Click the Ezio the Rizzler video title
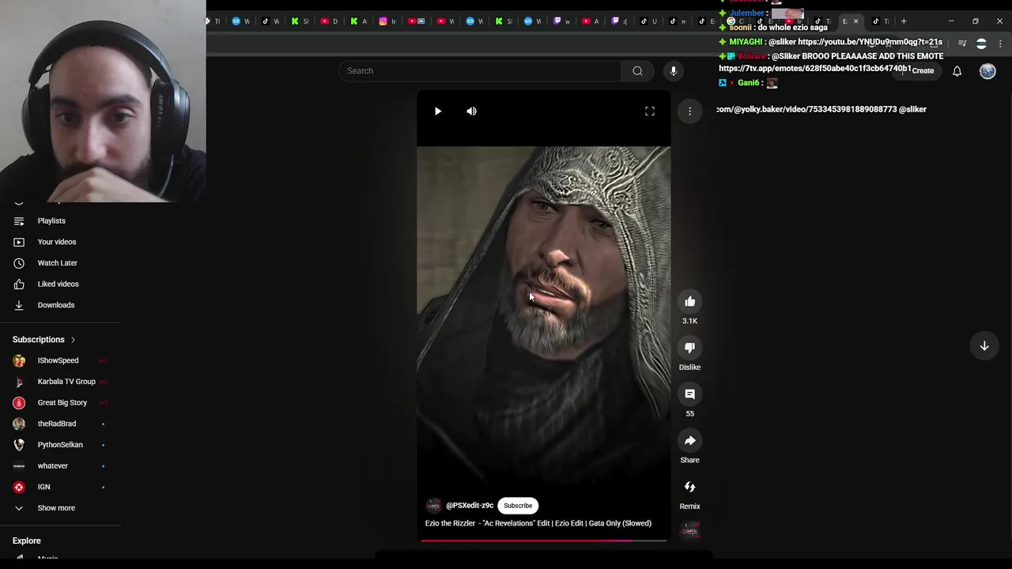Viewport: 1012px width, 569px height. 538,523
